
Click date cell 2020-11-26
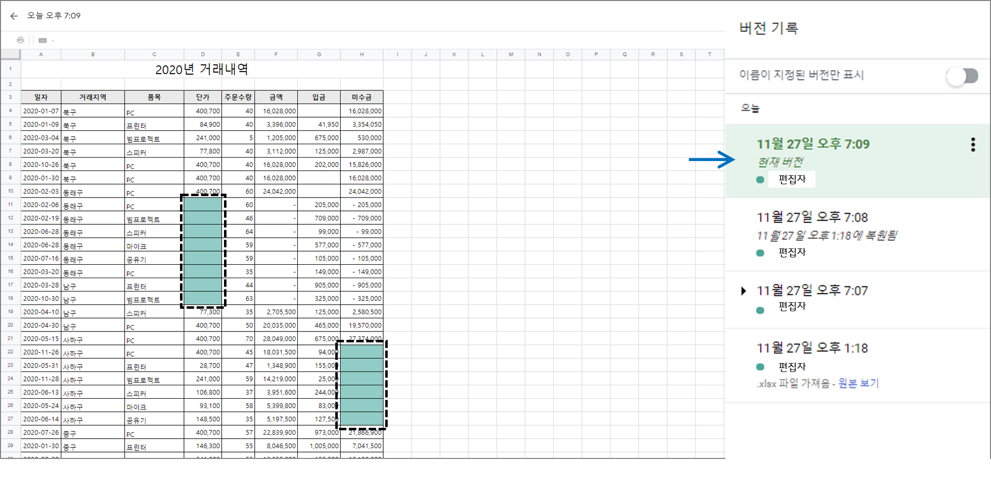point(41,352)
